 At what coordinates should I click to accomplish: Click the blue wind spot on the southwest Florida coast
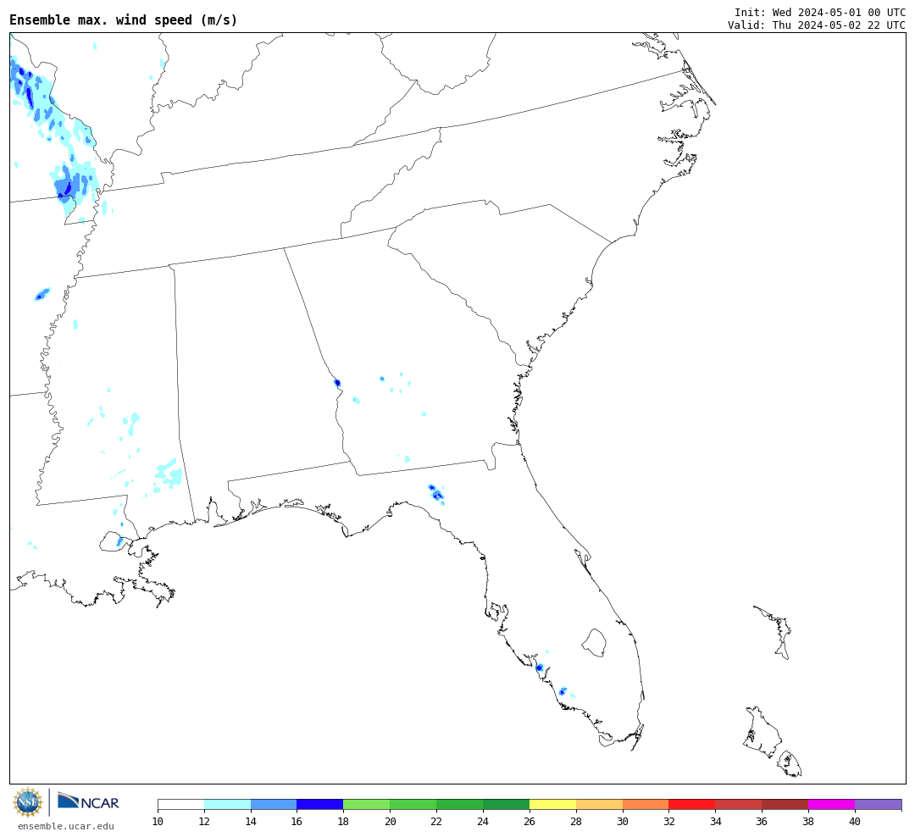pos(540,668)
